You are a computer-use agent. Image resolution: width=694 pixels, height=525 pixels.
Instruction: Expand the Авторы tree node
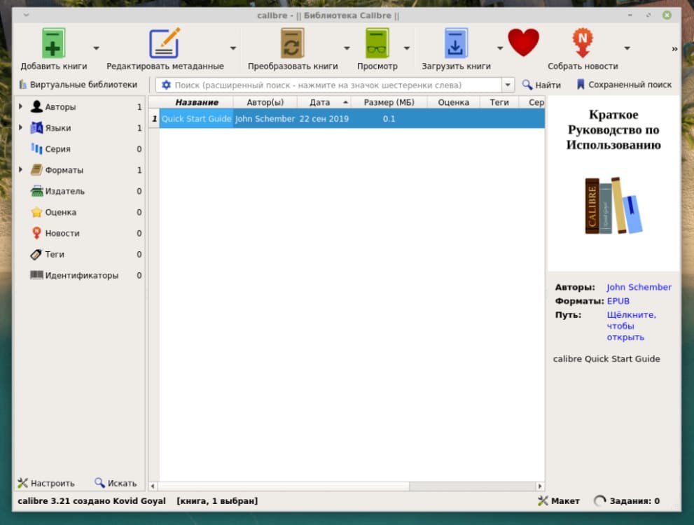pos(20,106)
